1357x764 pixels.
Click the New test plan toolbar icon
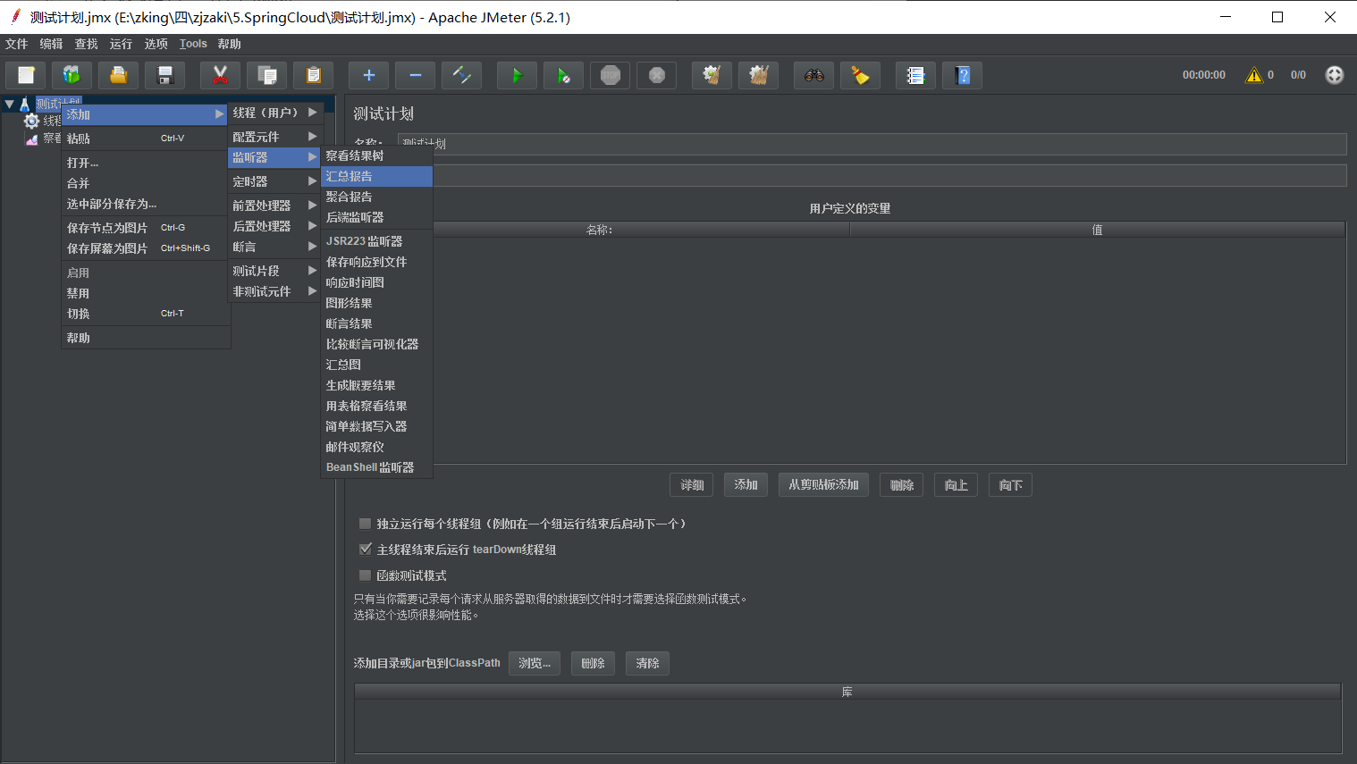coord(26,75)
